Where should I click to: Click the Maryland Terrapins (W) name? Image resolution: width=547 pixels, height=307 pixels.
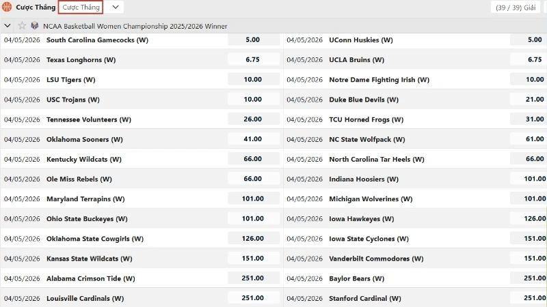pos(85,199)
